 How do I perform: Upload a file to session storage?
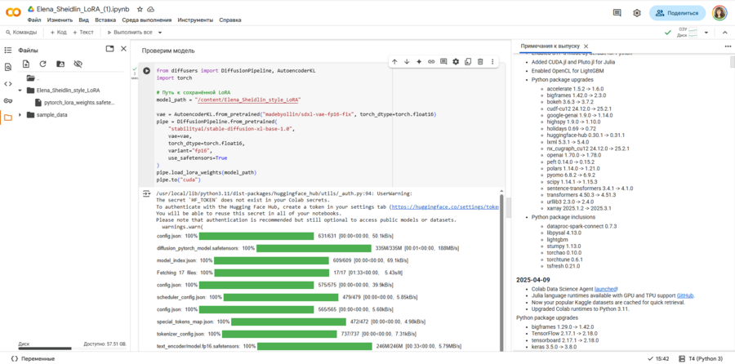point(26,64)
